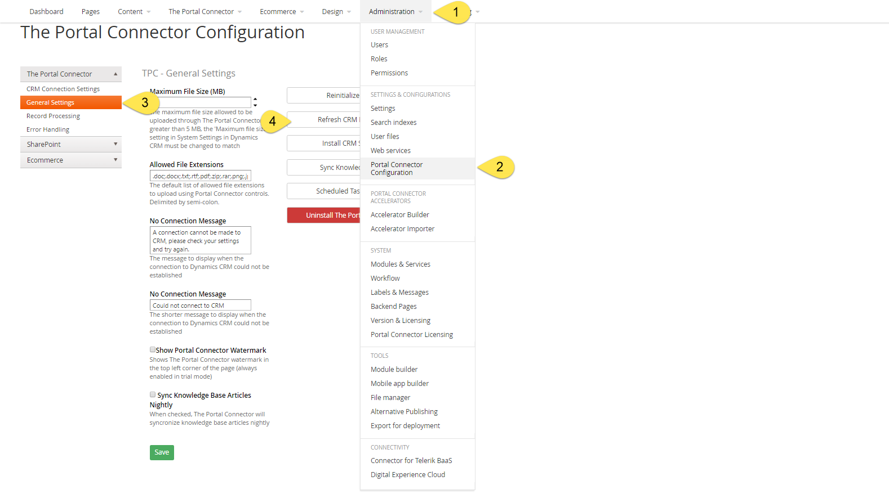Click red Uninstall The Portal Connector button
Screen dimensions: 889x494
click(x=323, y=215)
